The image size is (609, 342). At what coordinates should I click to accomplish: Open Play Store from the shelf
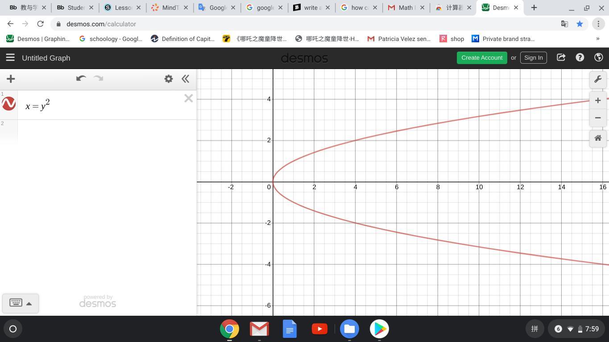click(379, 329)
